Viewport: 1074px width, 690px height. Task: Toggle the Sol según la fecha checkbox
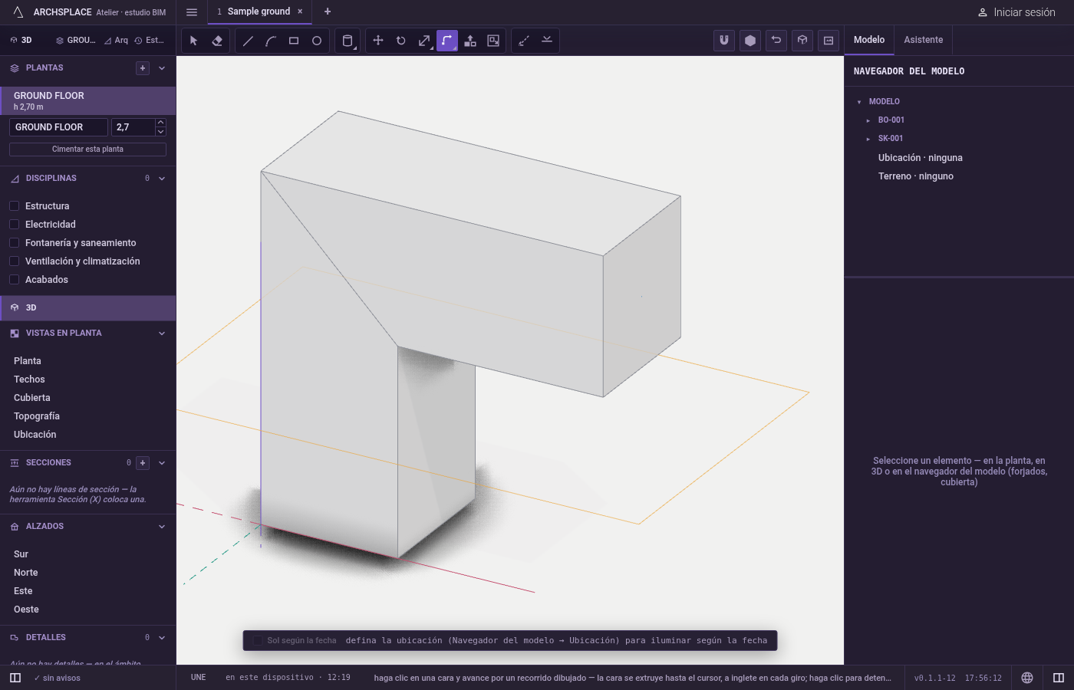coord(258,641)
